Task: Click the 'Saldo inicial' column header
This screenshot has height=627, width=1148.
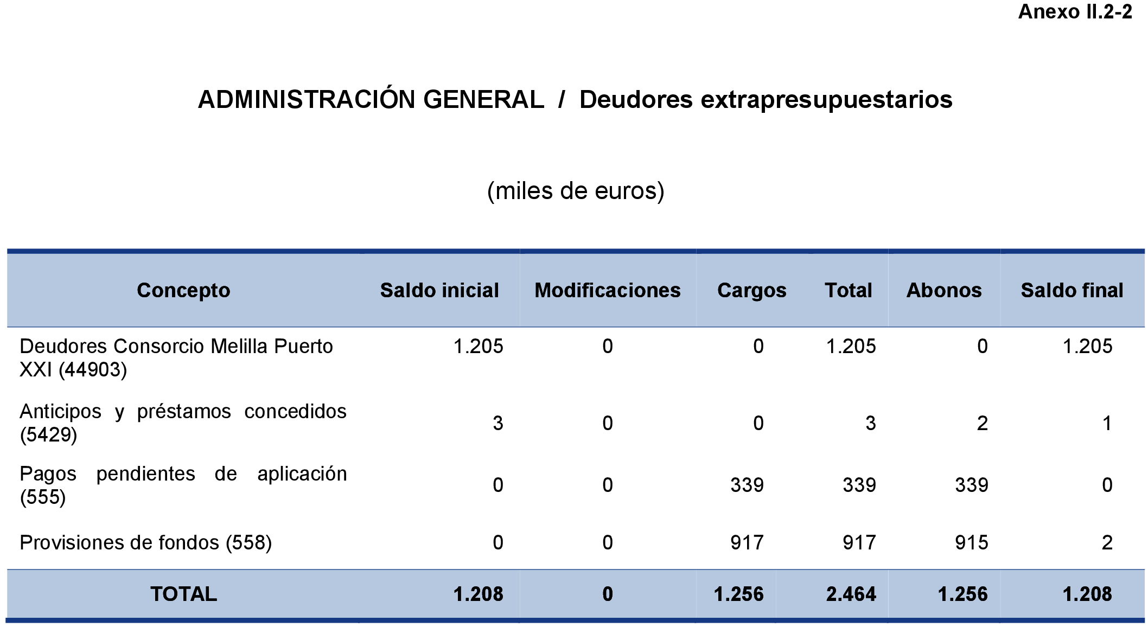Action: [x=439, y=290]
